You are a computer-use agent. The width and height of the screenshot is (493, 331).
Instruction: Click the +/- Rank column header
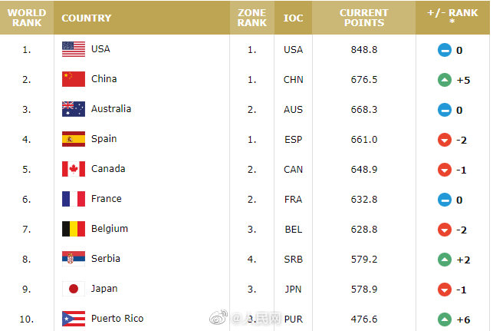click(452, 18)
